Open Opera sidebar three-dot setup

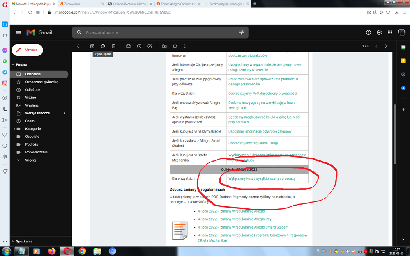coord(5,241)
